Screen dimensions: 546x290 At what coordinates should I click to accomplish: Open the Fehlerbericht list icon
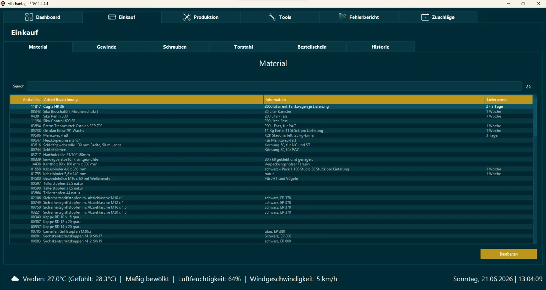pyautogui.click(x=342, y=17)
